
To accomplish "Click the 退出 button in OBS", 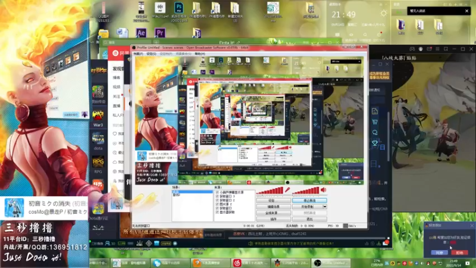I will 309,219.
